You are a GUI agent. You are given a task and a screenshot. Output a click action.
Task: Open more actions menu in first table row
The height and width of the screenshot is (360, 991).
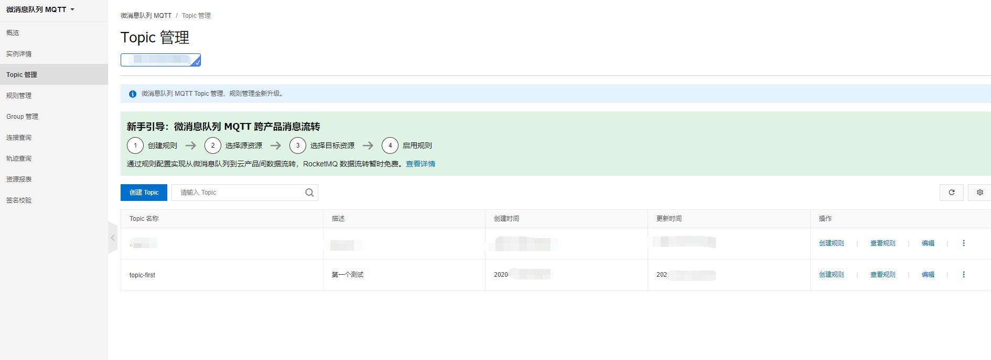(964, 243)
